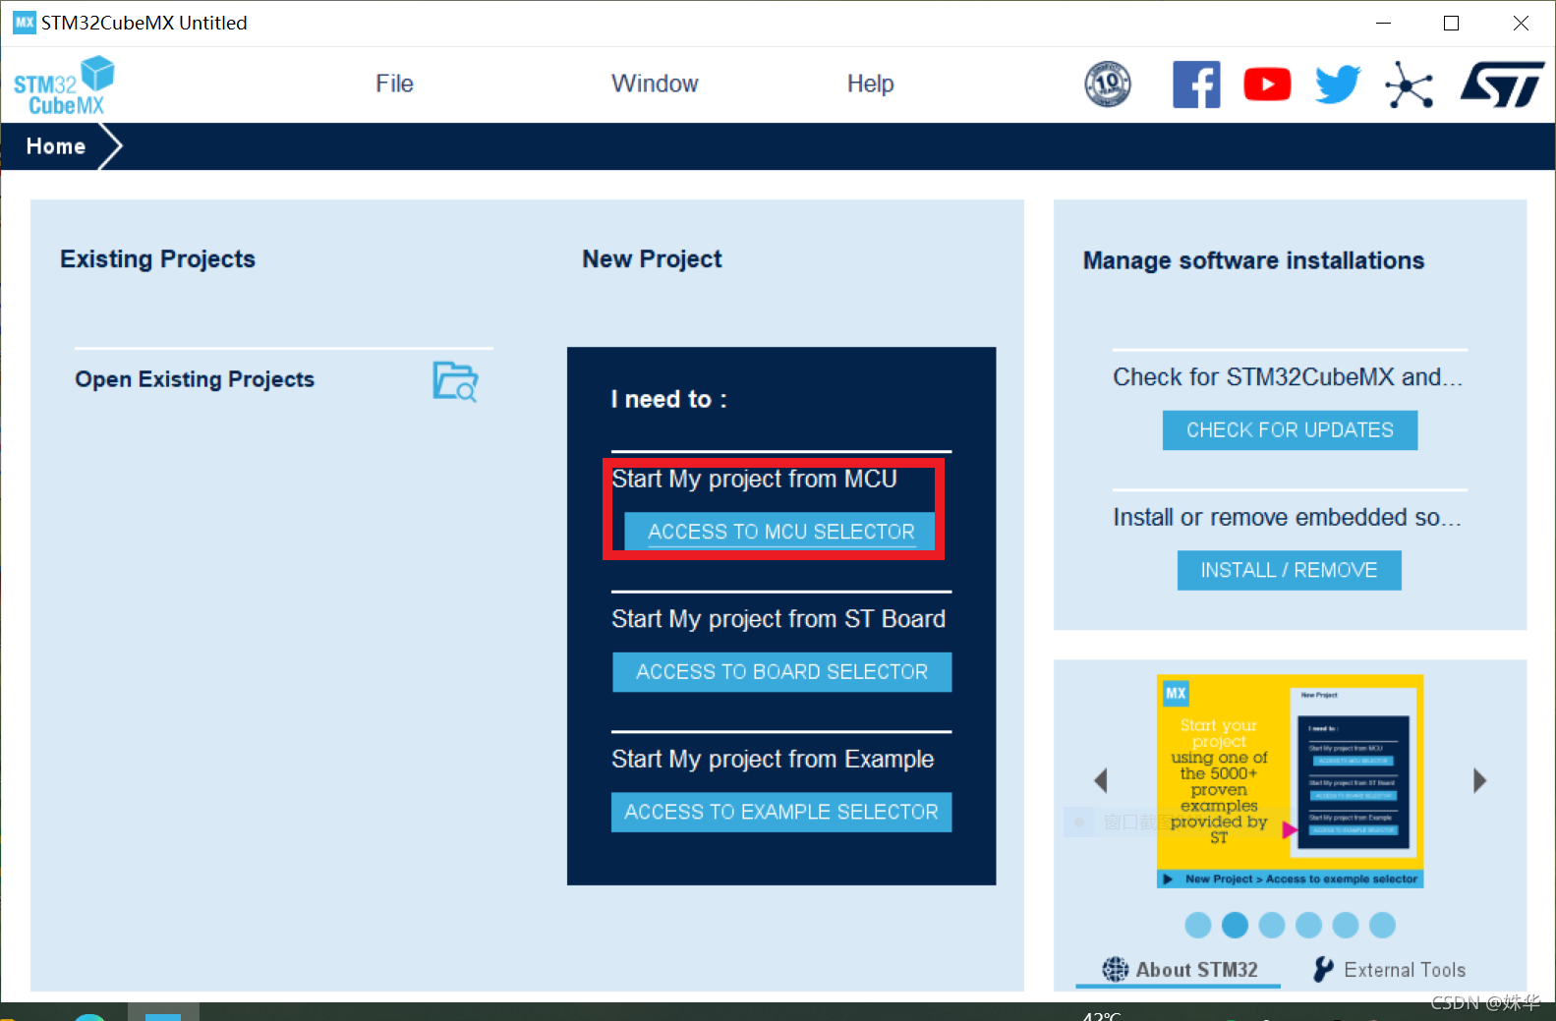Open the Window menu
Viewport: 1556px width, 1021px height.
point(655,85)
